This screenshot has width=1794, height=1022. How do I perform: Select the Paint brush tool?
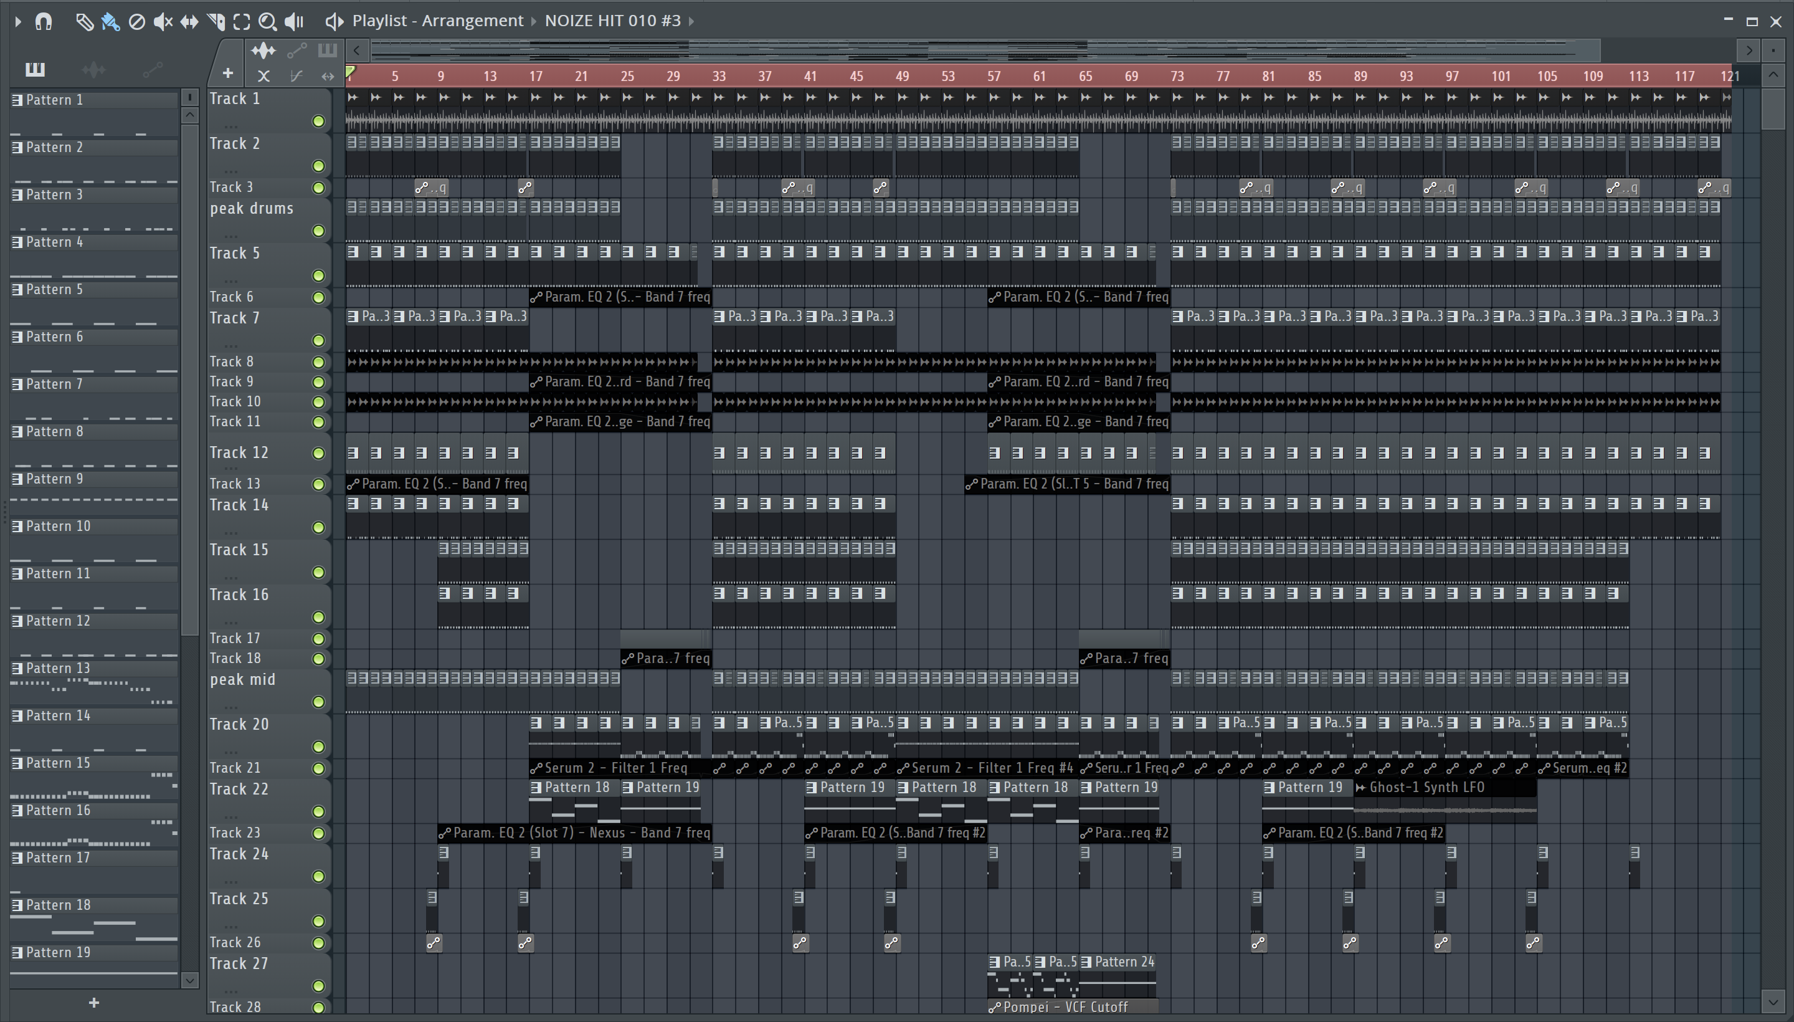click(110, 22)
